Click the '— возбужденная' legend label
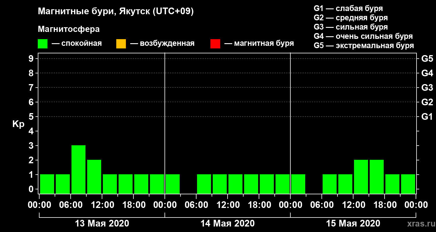This screenshot has height=232, width=436. 162,43
